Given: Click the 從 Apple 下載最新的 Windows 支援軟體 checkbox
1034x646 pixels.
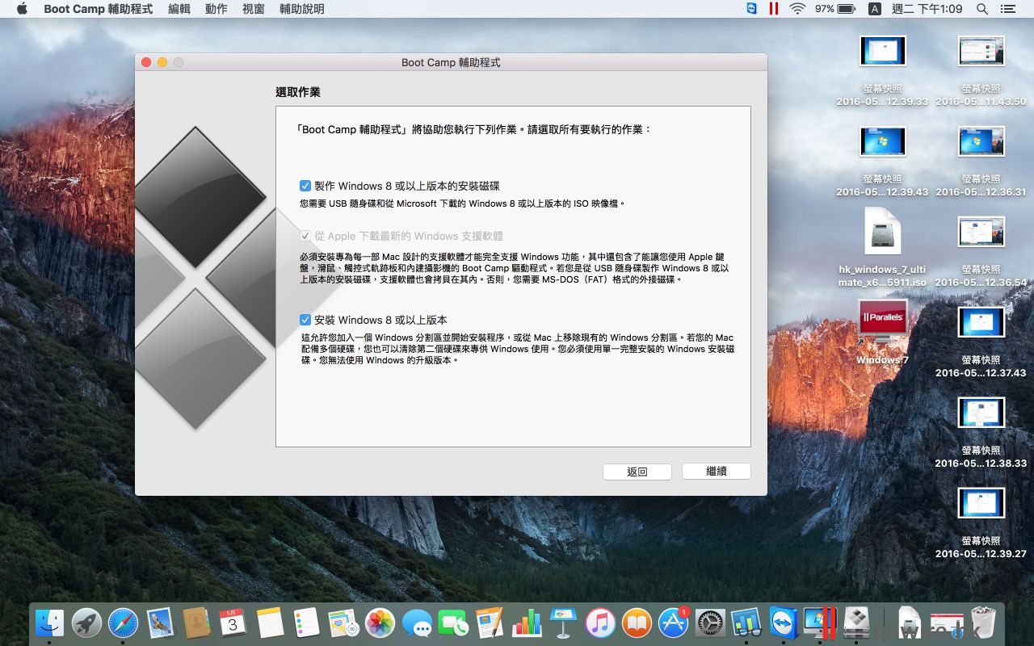Looking at the screenshot, I should pos(305,236).
